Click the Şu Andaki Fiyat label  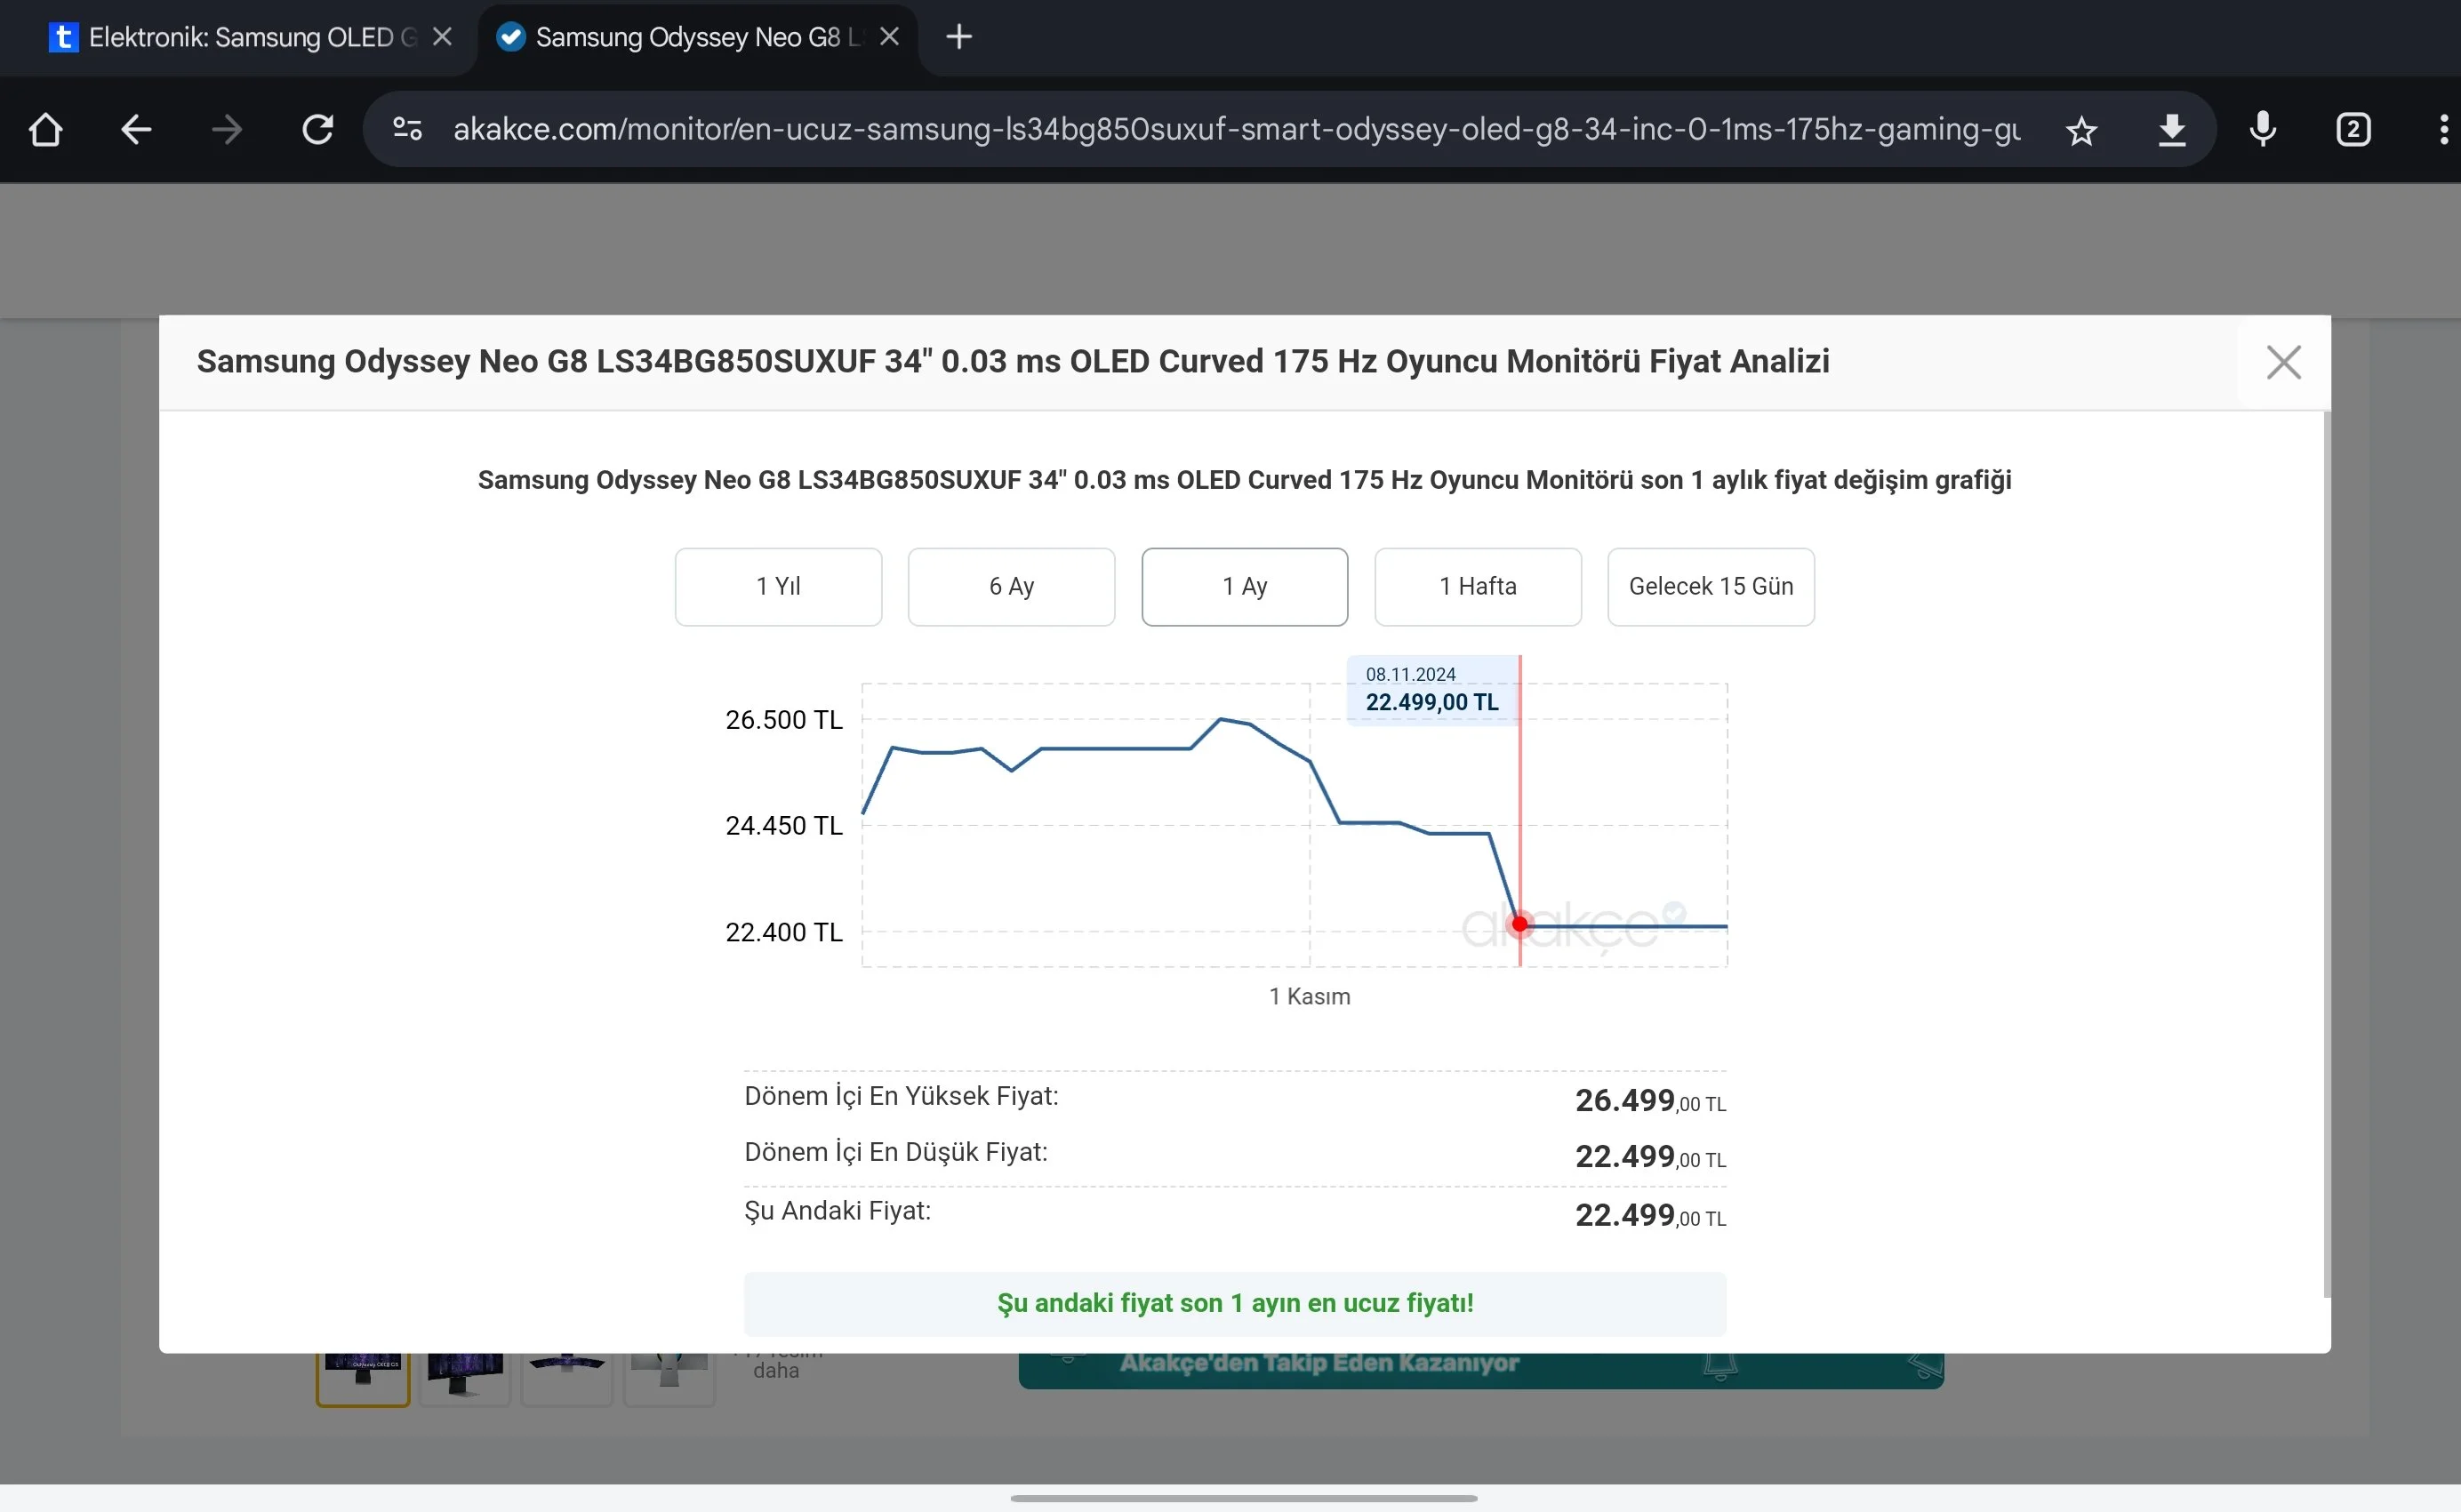837,1211
